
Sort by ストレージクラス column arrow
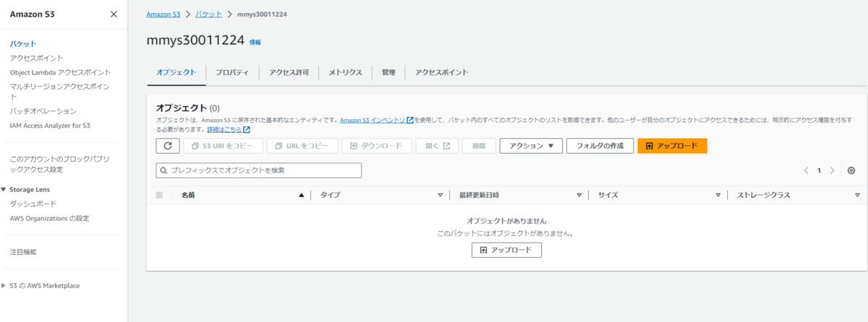click(x=857, y=196)
